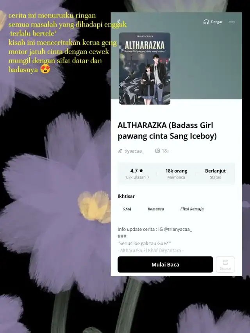Tap the 18k orang Membaca stat
250x333 pixels.
tap(176, 174)
